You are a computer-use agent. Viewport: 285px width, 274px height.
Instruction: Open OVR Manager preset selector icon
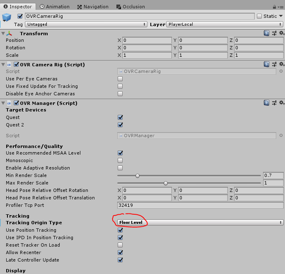tap(274, 103)
